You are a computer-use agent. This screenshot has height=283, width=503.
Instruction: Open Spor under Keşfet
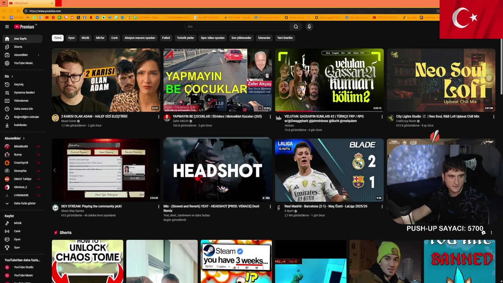coord(23,248)
